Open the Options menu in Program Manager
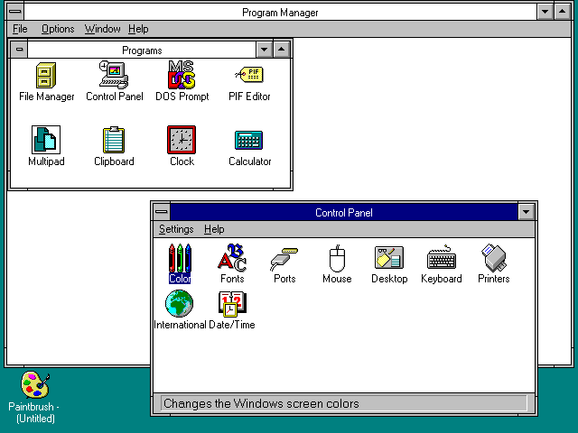 coord(58,29)
